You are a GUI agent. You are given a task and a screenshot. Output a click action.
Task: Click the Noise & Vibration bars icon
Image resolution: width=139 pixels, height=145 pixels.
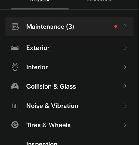click(15, 105)
